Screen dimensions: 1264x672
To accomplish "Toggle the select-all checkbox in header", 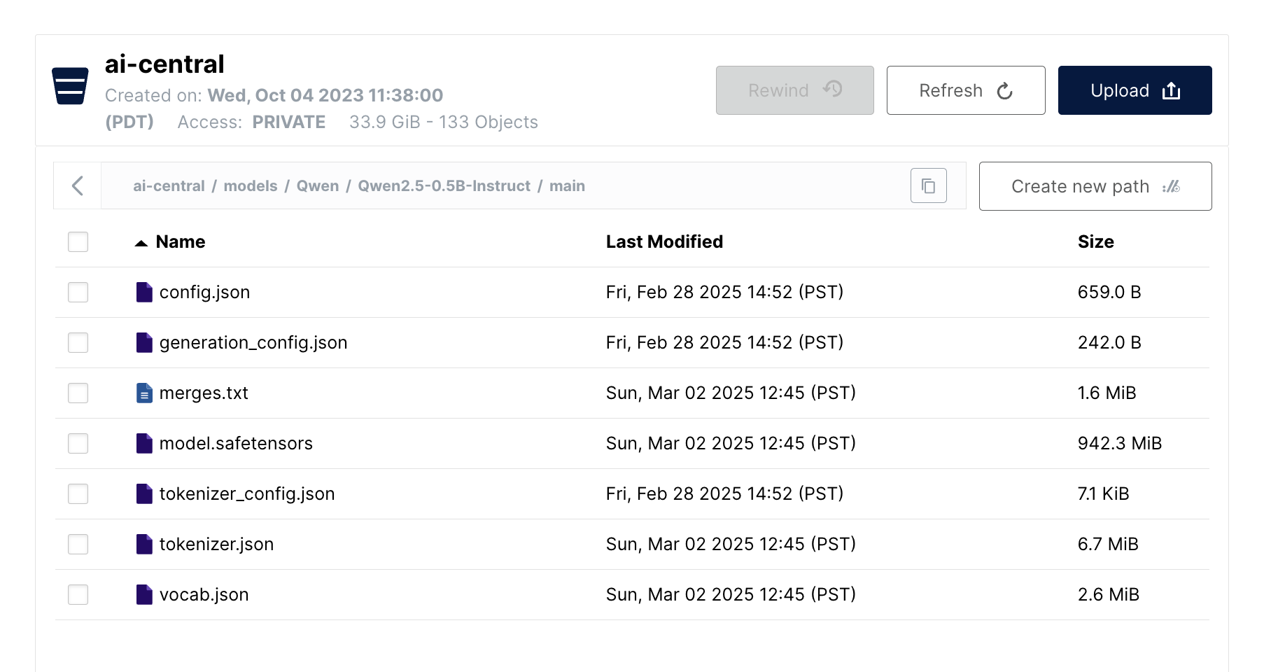I will point(78,241).
